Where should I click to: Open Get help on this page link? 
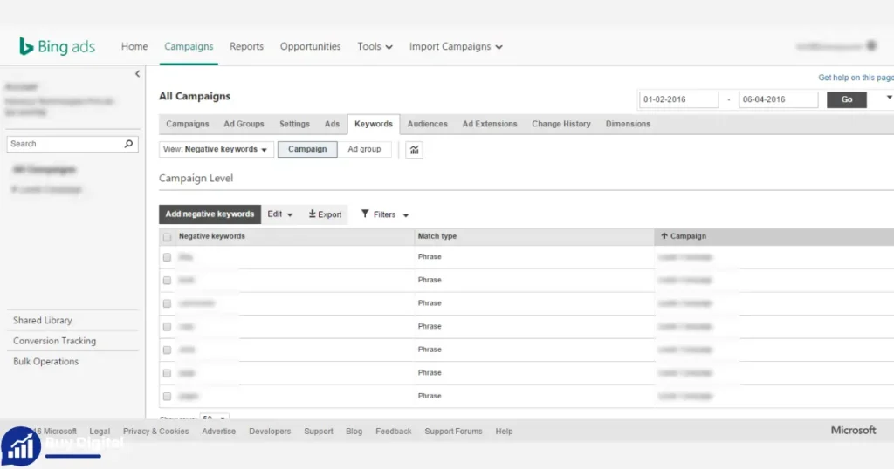[x=856, y=78]
